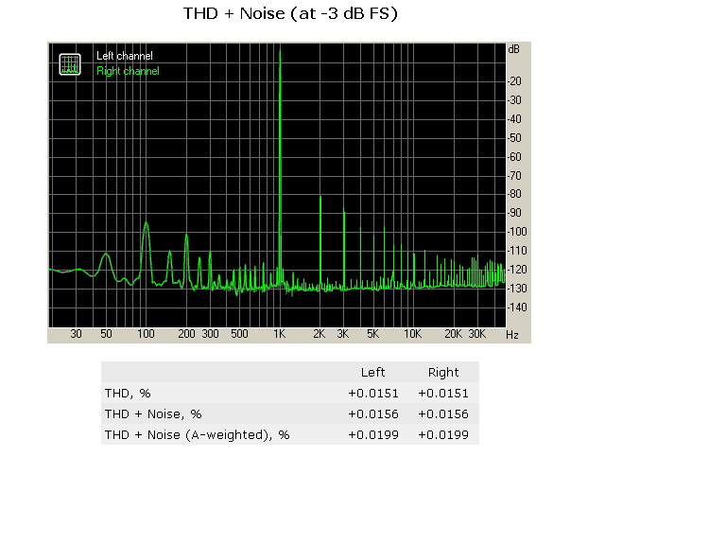Select the "Right channel" legend label
The image size is (726, 545).
[128, 71]
